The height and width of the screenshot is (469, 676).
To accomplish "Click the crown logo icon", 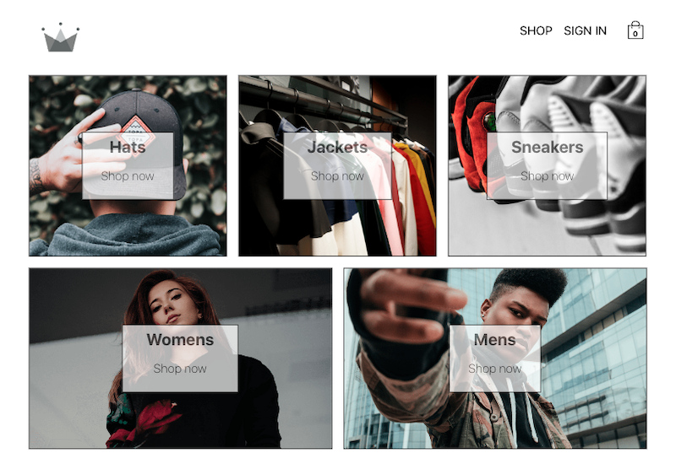I will [x=60, y=37].
